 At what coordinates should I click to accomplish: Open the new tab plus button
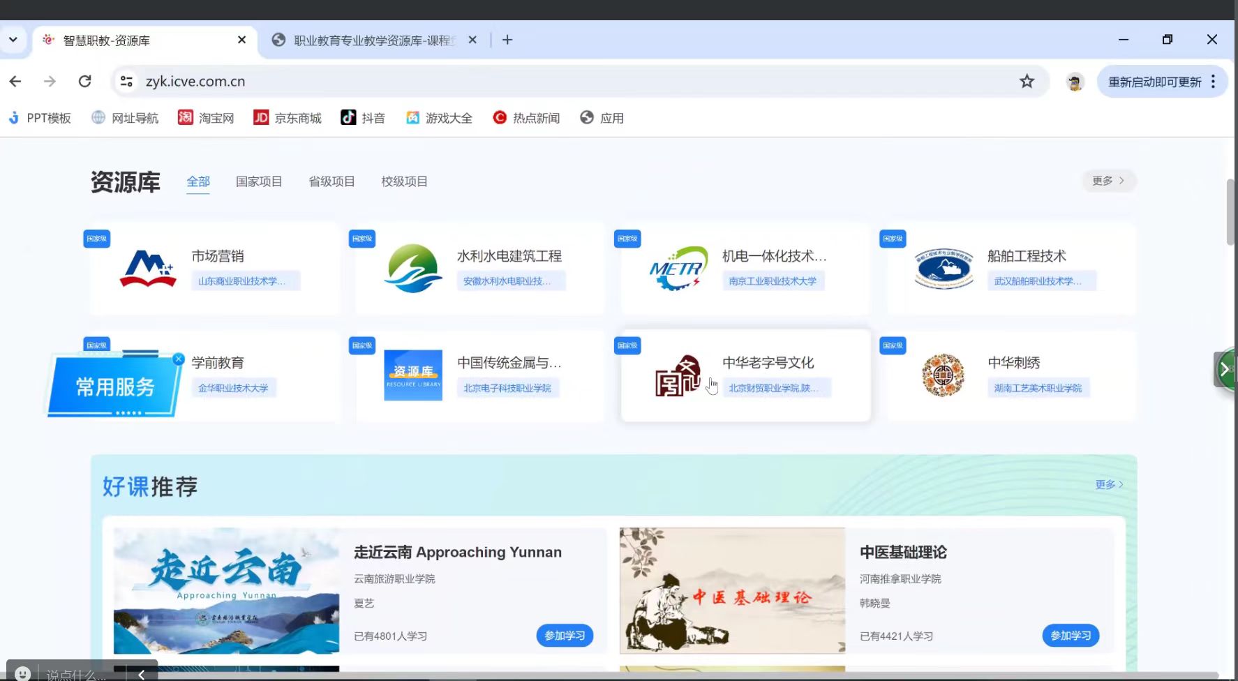tap(507, 40)
